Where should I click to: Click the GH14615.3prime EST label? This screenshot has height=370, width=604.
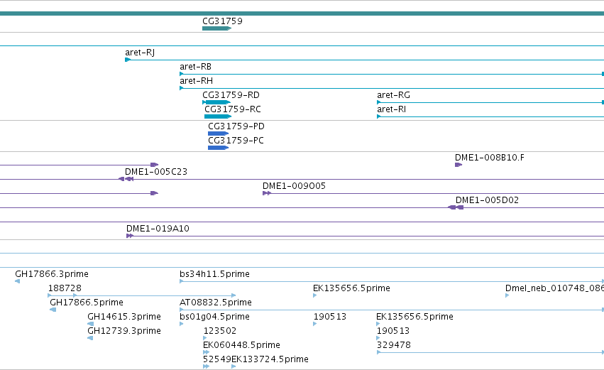click(x=124, y=317)
